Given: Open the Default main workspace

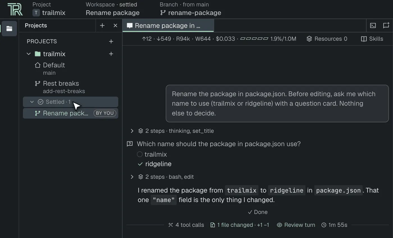Looking at the screenshot, I should (x=71, y=69).
